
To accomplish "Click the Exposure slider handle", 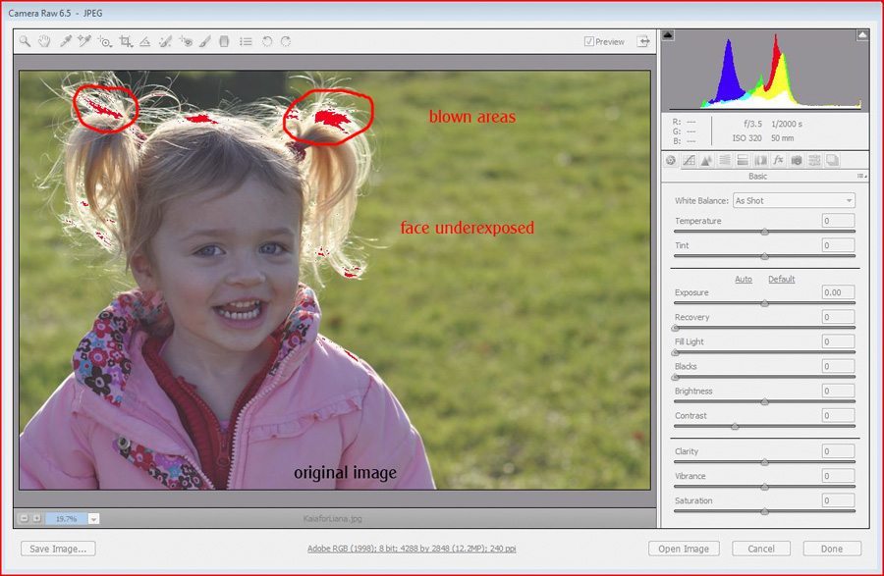I will [765, 304].
